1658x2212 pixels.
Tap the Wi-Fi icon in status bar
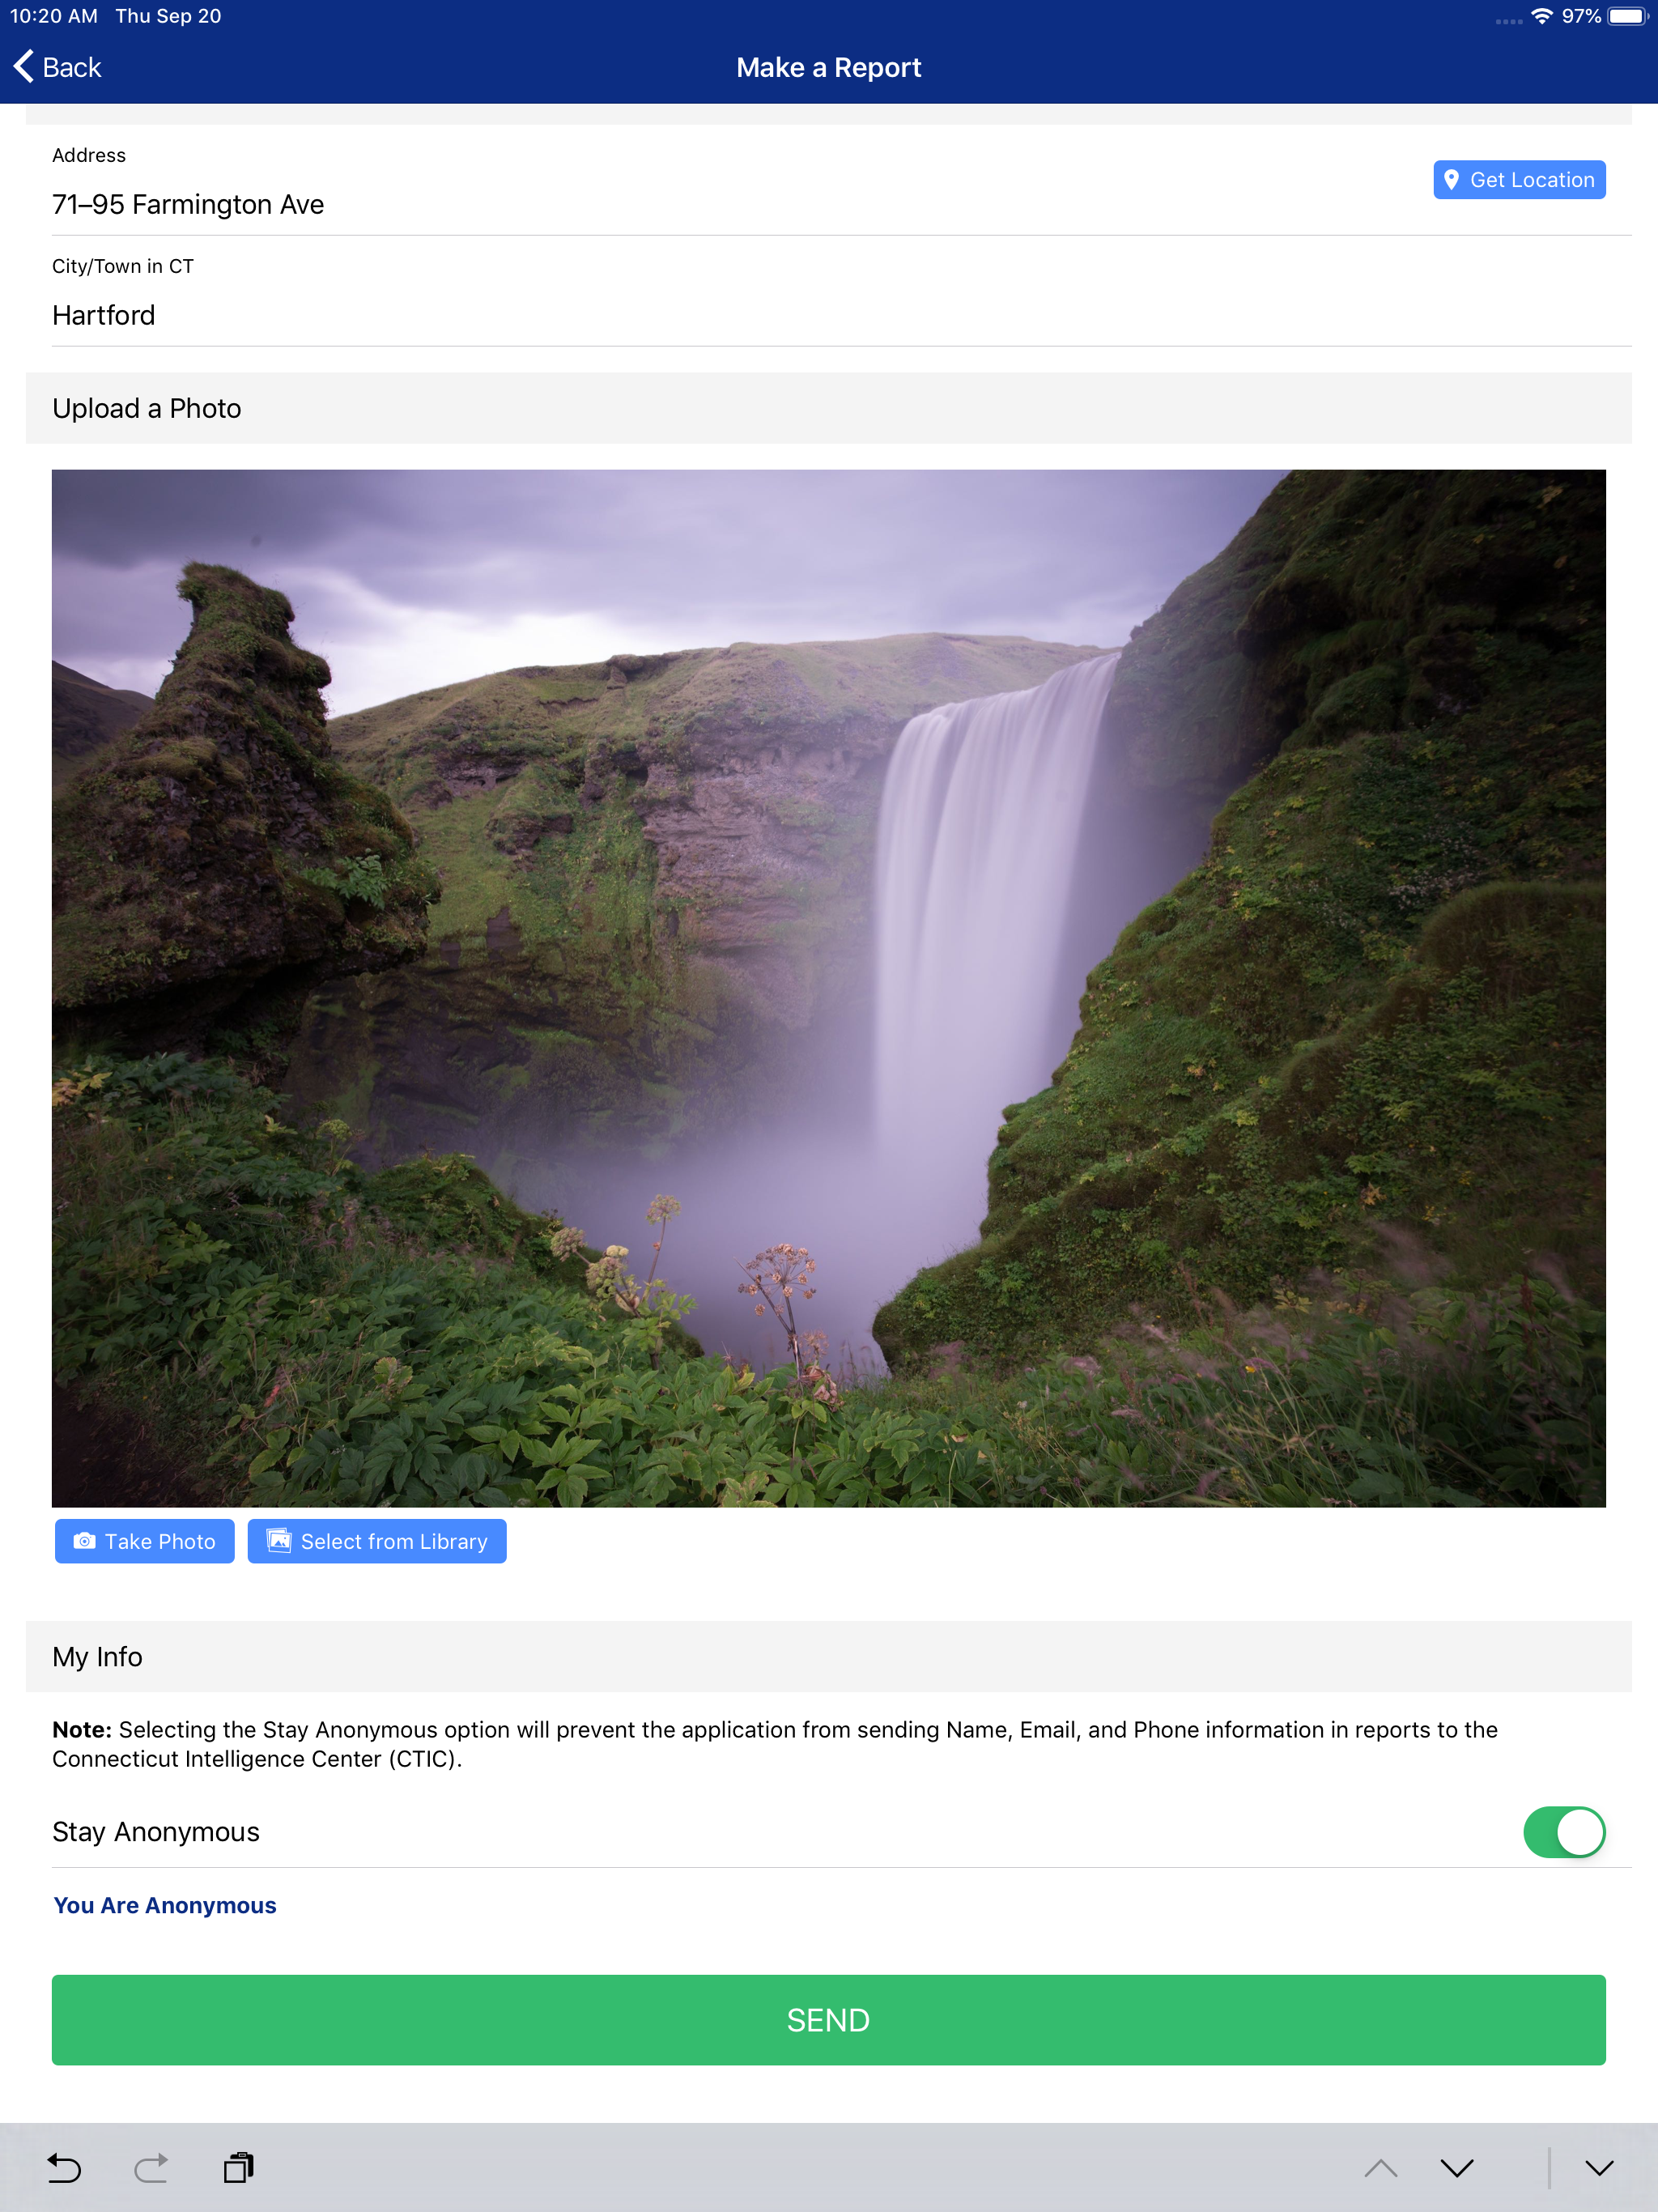point(1542,16)
